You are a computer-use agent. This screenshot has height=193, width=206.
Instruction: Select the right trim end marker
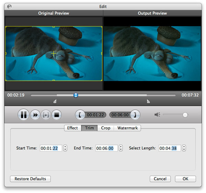click(148, 101)
